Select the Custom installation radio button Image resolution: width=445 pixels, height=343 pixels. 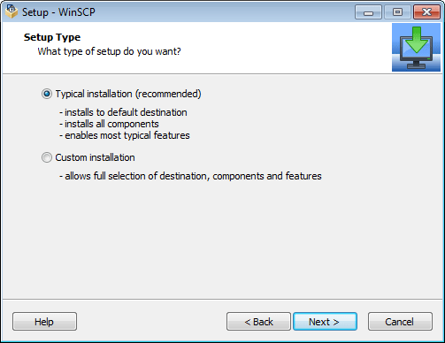tap(47, 157)
